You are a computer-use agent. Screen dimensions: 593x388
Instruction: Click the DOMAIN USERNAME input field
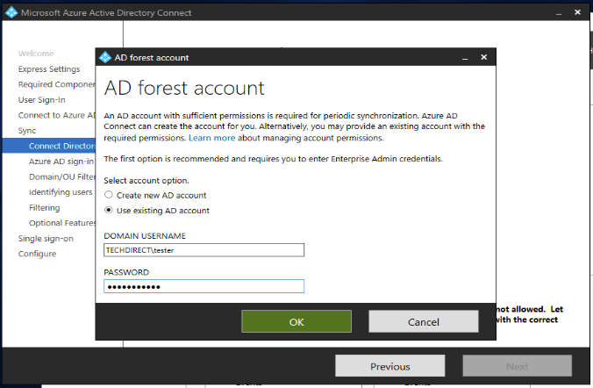(204, 250)
